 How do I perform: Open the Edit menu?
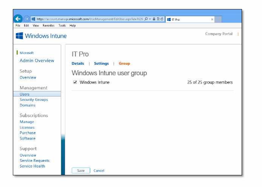(26, 26)
